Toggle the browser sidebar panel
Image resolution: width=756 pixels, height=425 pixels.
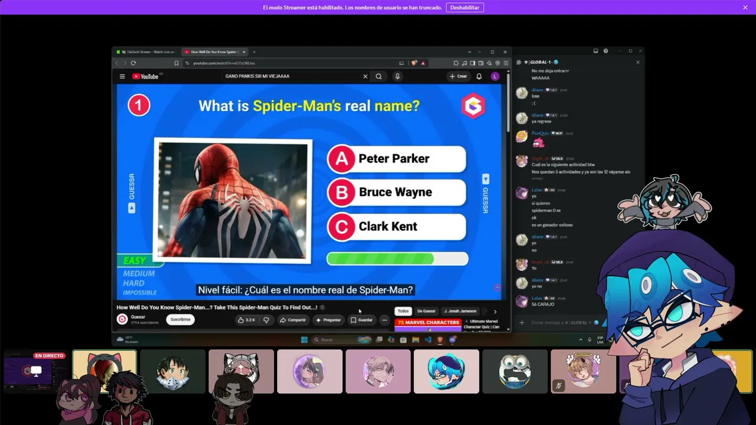[x=472, y=63]
